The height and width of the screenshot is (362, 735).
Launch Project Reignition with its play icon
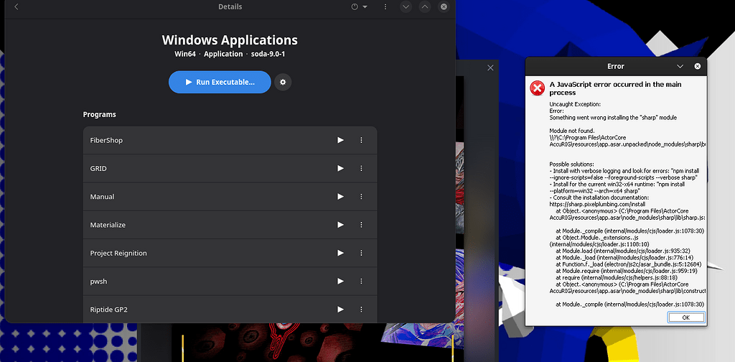341,254
